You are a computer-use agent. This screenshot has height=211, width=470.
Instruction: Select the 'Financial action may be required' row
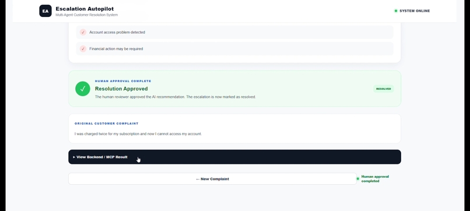pyautogui.click(x=234, y=48)
